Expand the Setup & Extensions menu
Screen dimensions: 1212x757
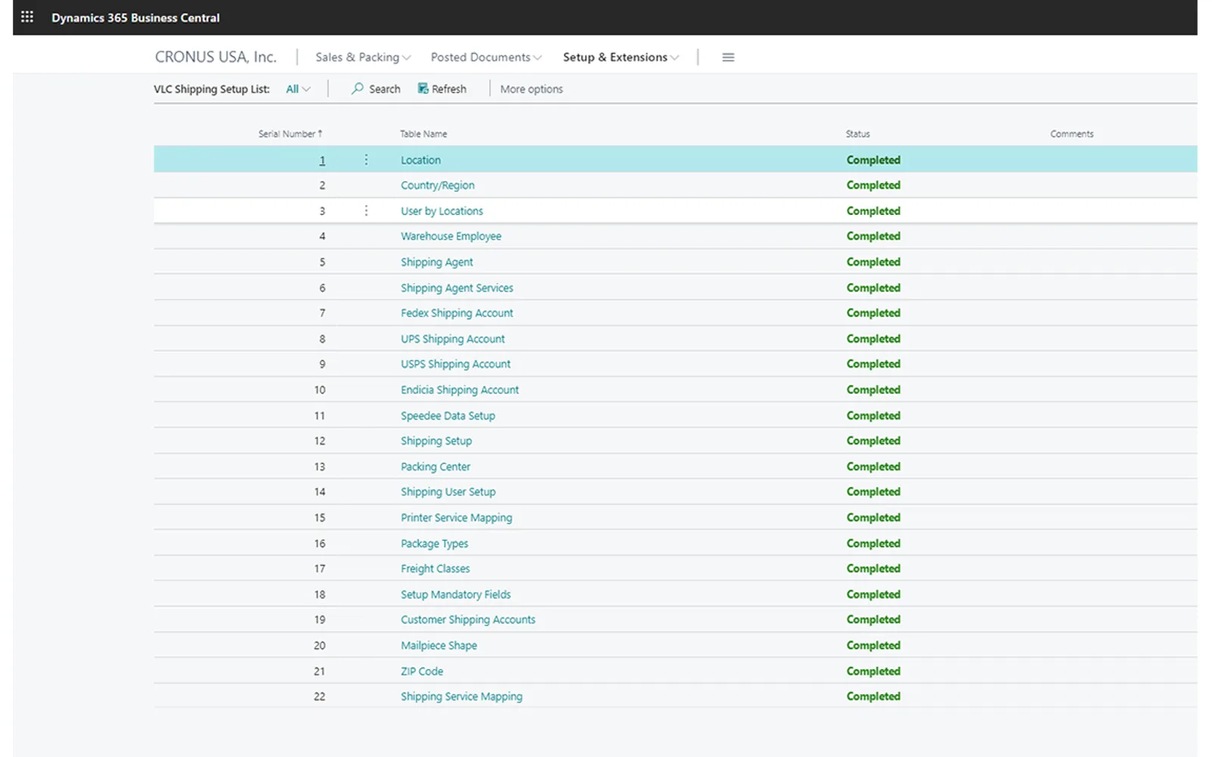click(621, 58)
